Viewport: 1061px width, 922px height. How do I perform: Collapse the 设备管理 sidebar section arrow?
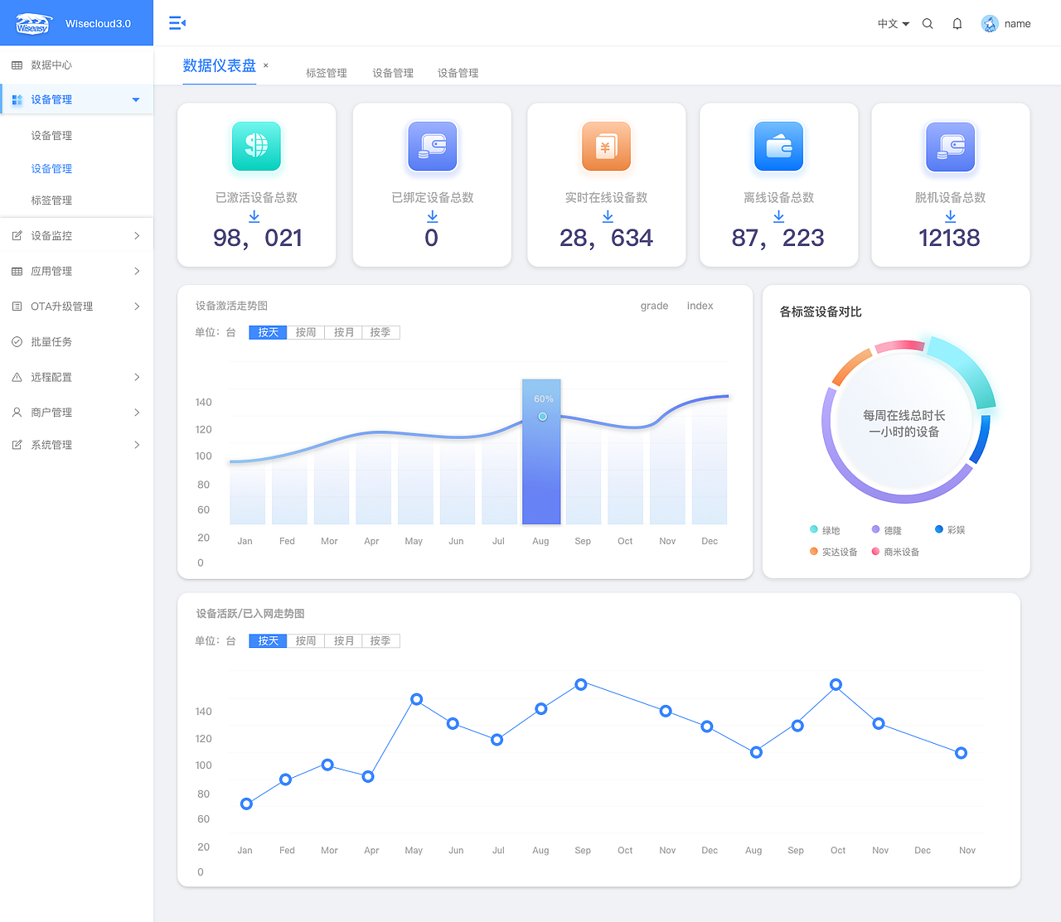(x=136, y=99)
